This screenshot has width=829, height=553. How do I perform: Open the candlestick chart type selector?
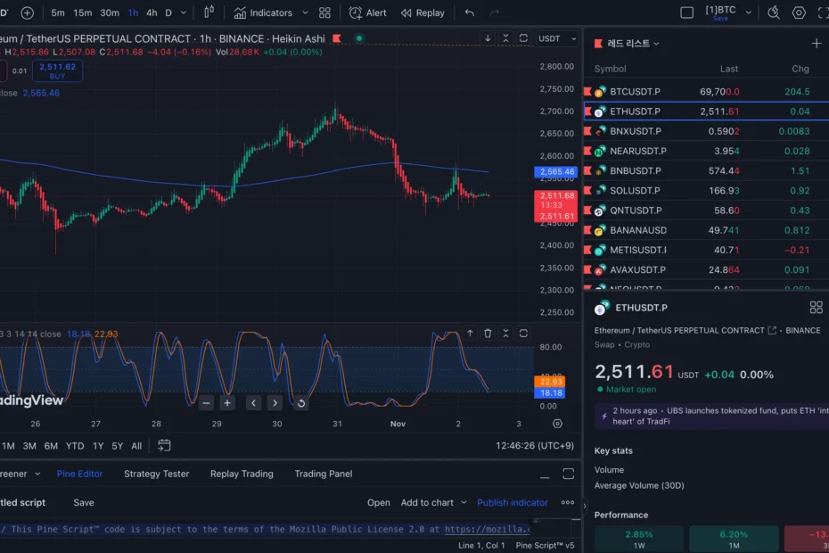tap(209, 12)
